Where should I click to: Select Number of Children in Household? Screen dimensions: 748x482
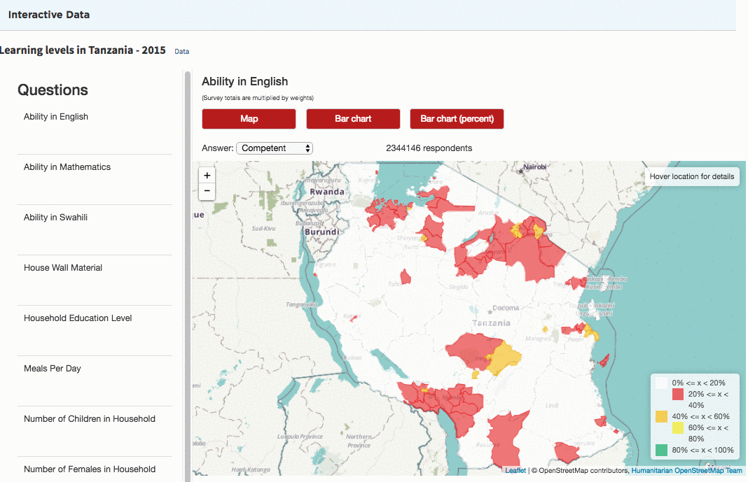(x=90, y=419)
